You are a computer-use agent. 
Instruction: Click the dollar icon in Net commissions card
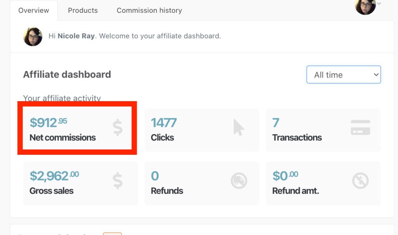(118, 128)
